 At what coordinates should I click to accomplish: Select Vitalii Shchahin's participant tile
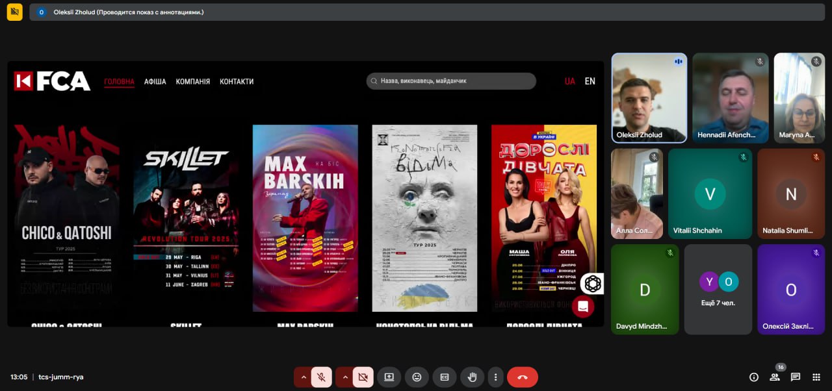(710, 194)
